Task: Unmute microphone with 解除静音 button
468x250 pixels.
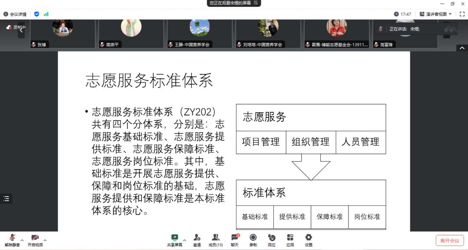Action: (12, 239)
